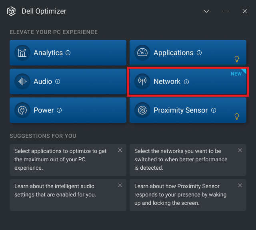
Task: Click the info icon beside Power
Action: [59, 110]
